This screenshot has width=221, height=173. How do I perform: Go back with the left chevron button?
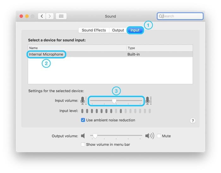click(x=42, y=16)
